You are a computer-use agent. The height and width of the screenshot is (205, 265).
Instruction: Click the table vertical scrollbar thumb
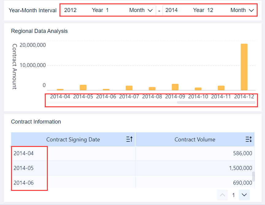[253, 176]
